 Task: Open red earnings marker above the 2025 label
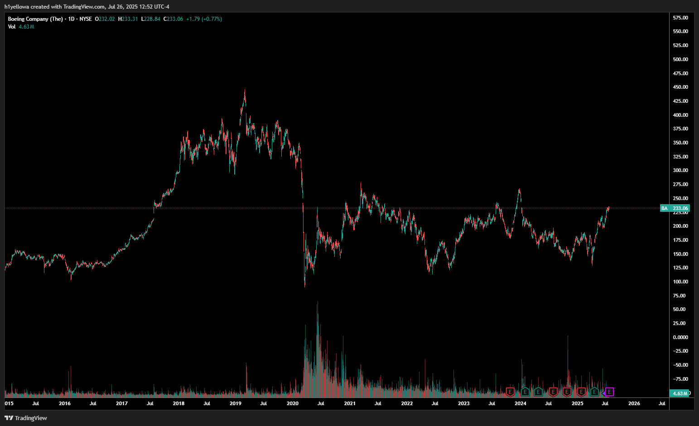click(x=581, y=392)
